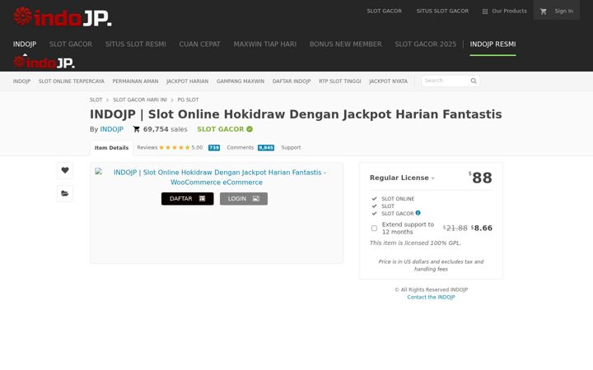Click the cart icon beside sales count
The width and height of the screenshot is (593, 370).
[137, 129]
